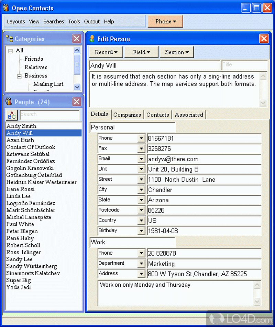Click the Work section header field
The height and width of the screenshot is (327, 275).
click(132, 242)
